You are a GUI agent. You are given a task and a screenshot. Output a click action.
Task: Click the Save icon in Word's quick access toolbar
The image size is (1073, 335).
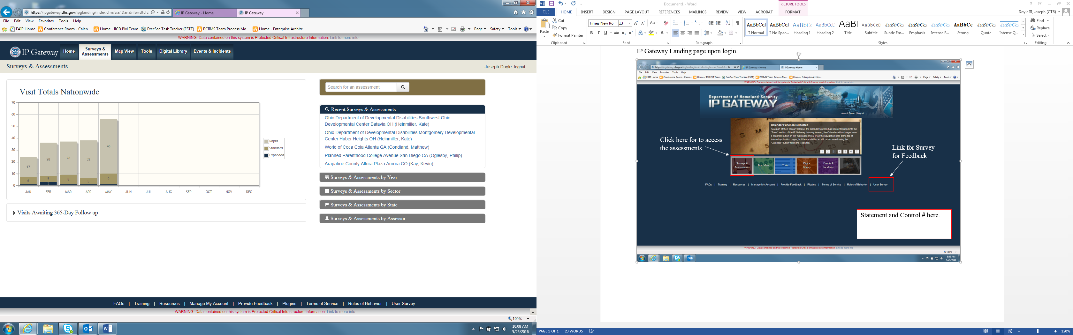(551, 4)
